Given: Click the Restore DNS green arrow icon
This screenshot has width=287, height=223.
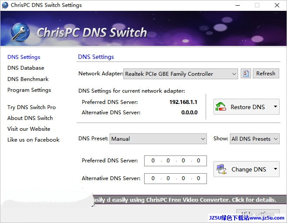Looking at the screenshot, I should 221,107.
